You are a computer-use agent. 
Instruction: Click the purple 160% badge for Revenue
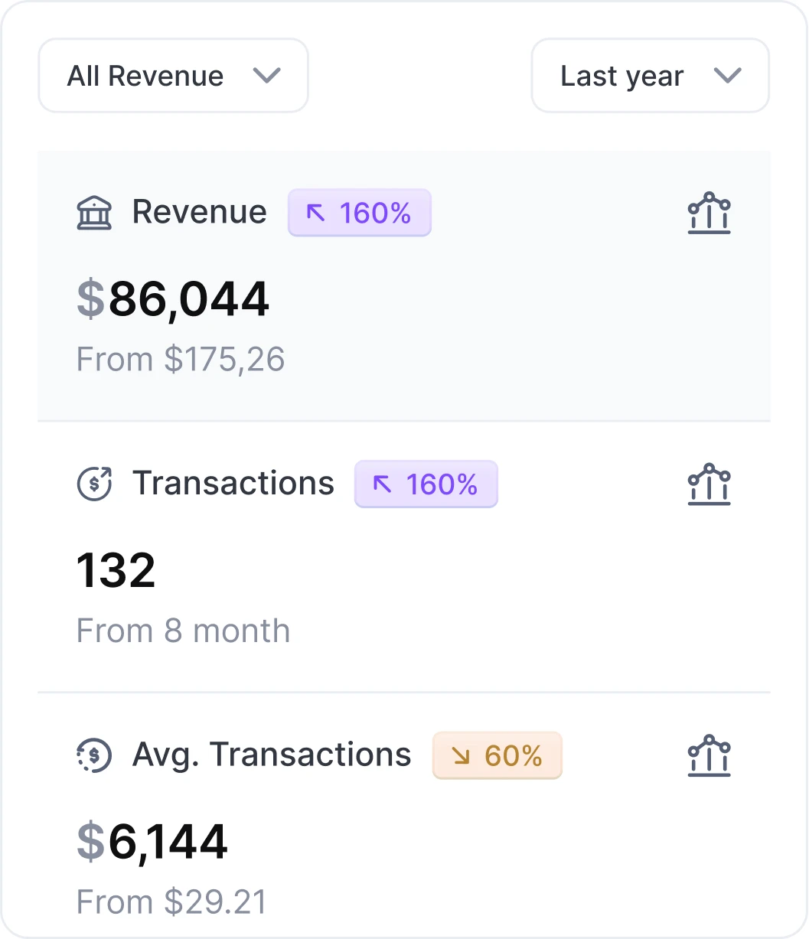359,213
